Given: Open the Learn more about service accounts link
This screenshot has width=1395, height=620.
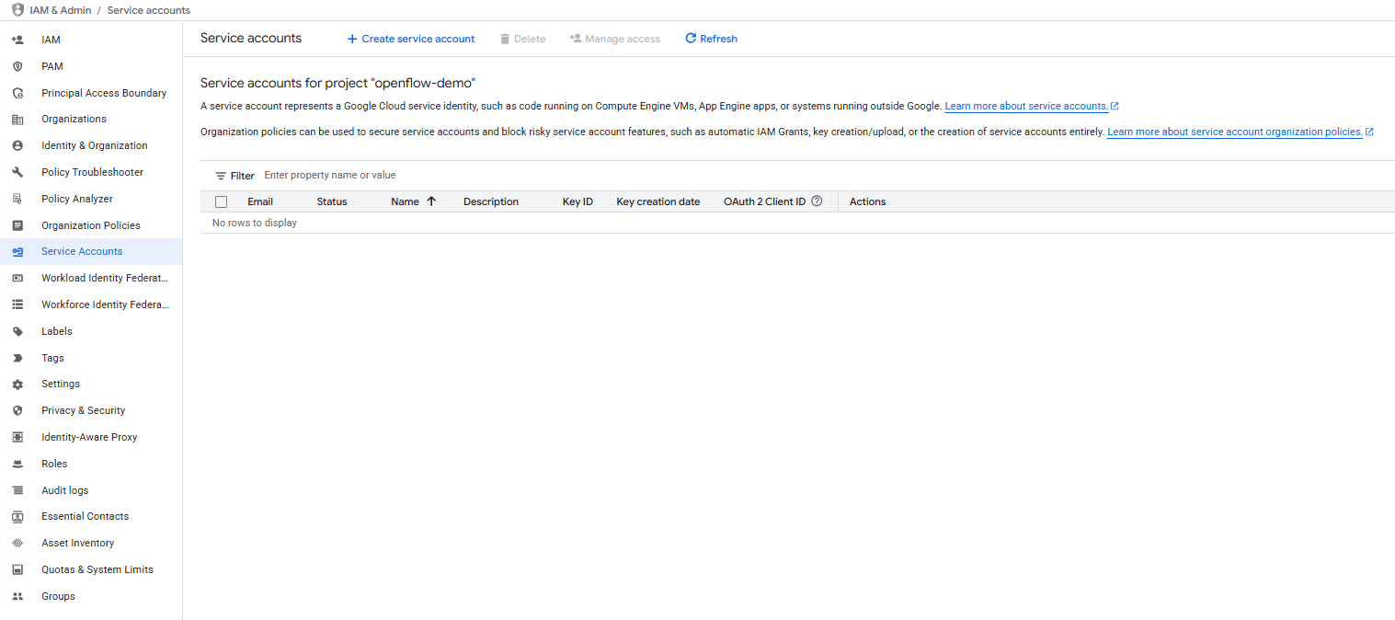Looking at the screenshot, I should pyautogui.click(x=1025, y=106).
